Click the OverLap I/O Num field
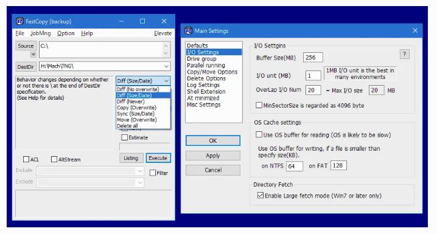The width and height of the screenshot is (437, 234). point(313,90)
